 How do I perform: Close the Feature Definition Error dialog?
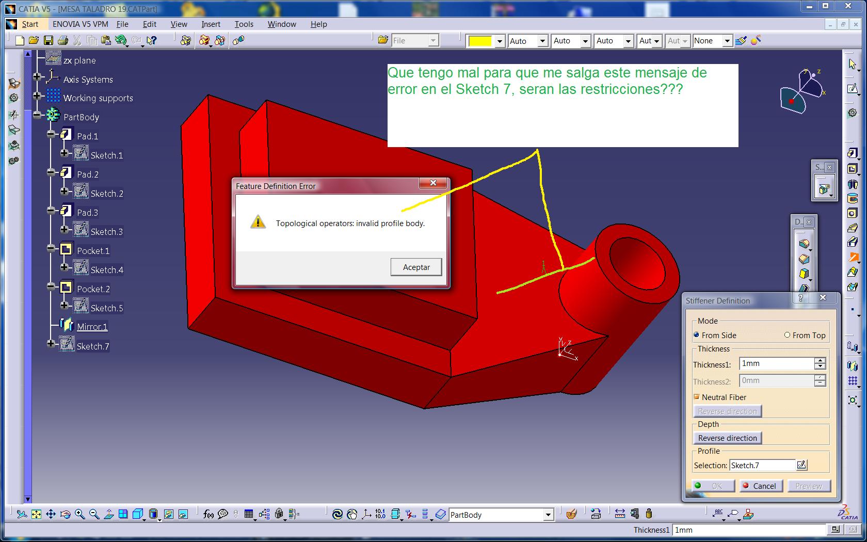click(x=434, y=183)
